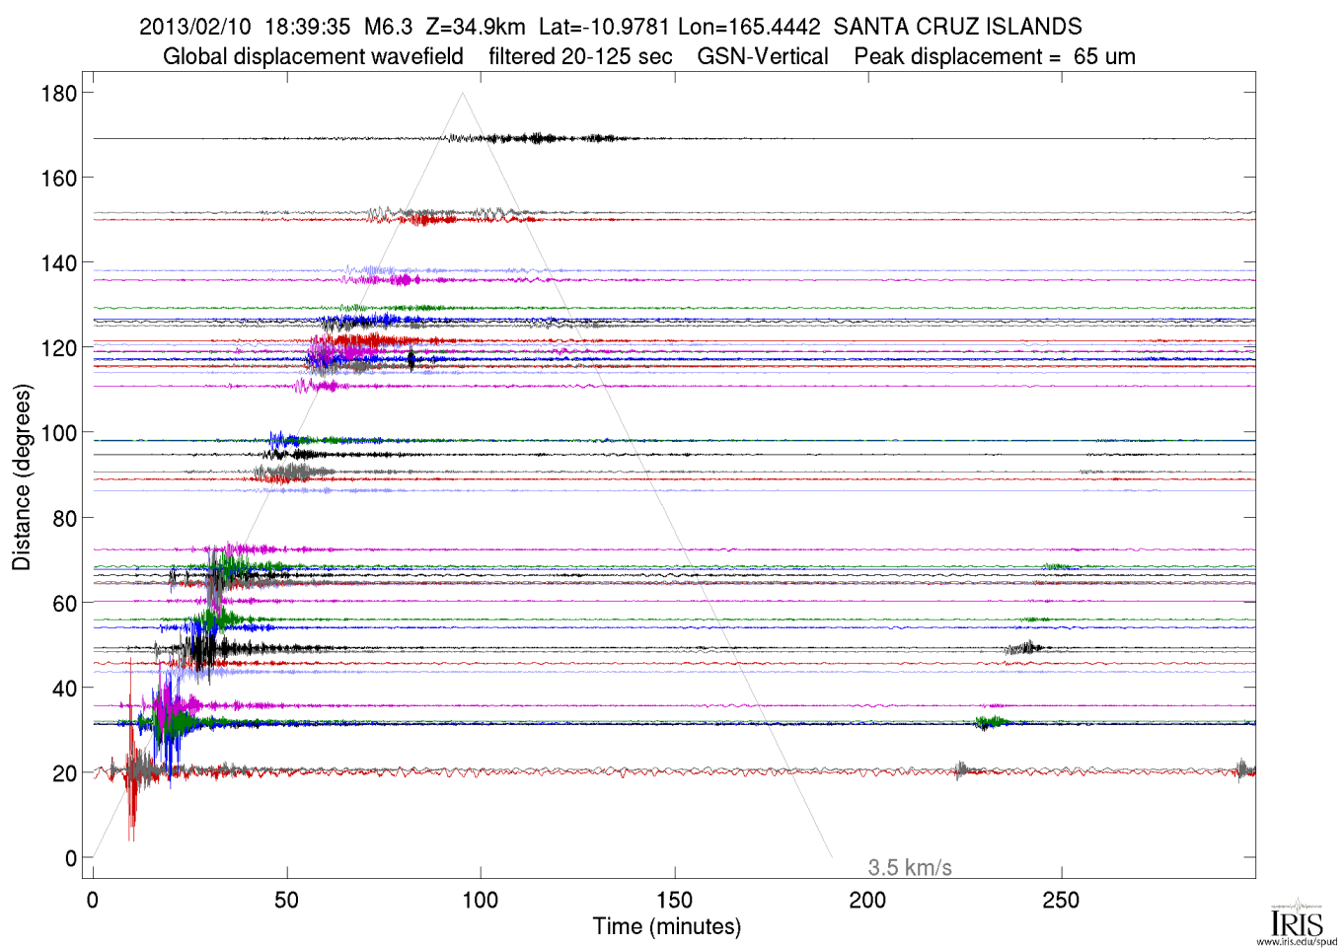Open the www.iris.edu/spud link text

point(1297,941)
